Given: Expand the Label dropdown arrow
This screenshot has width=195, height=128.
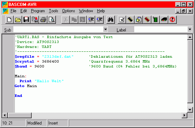Looking at the screenshot, I should pos(190,29).
